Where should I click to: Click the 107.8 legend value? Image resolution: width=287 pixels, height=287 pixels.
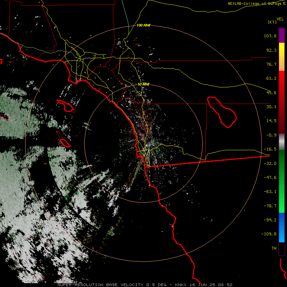[270, 36]
